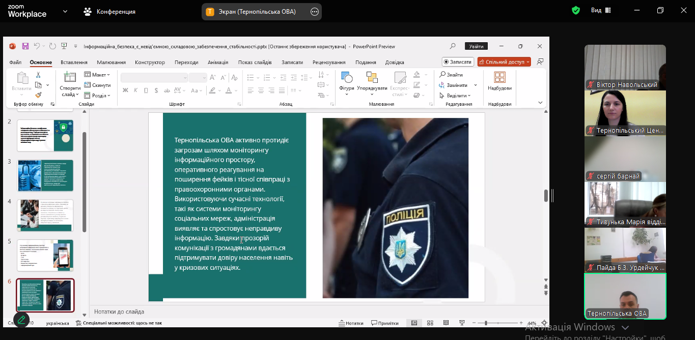Click the Zoom encryption shield icon
Screen dimensions: 695x340
[x=576, y=10]
